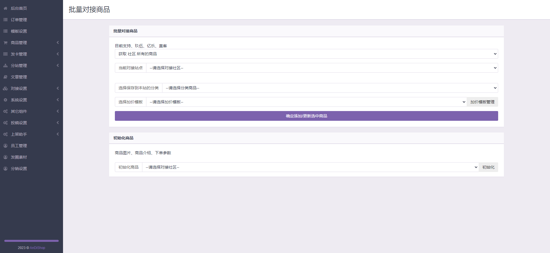Open 模板设置 in the sidebar
The width and height of the screenshot is (550, 253).
coord(19,31)
